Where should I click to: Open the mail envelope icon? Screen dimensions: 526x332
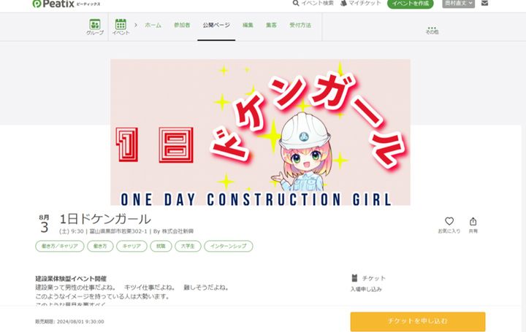click(x=484, y=4)
